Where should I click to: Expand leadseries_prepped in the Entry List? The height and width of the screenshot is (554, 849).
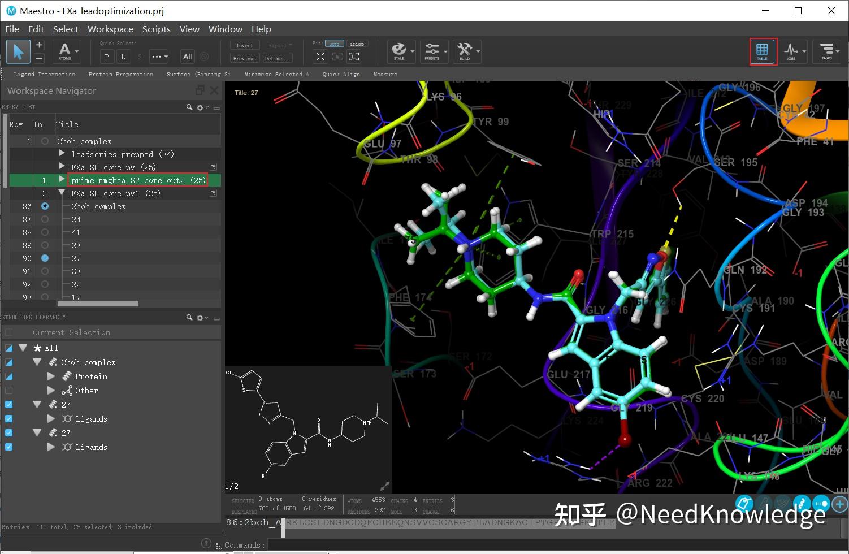coord(62,154)
